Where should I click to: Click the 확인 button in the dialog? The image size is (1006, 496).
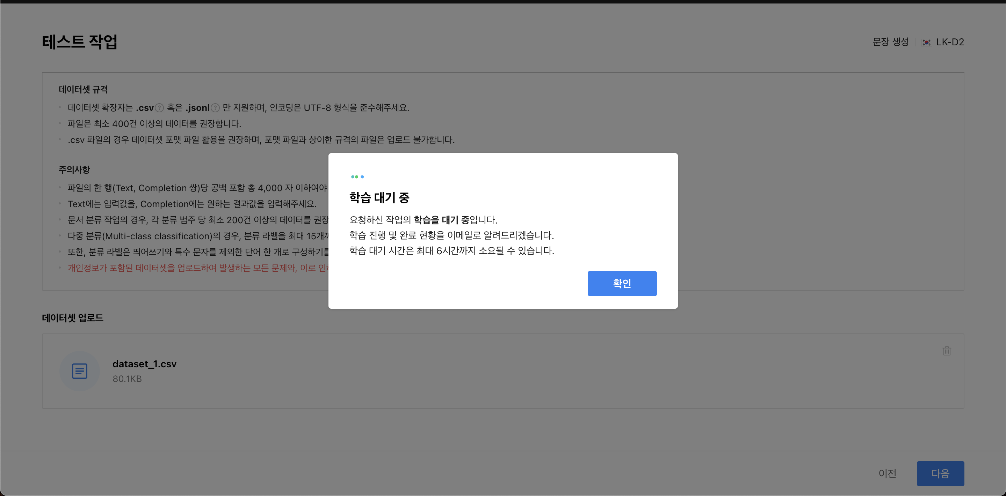click(622, 283)
